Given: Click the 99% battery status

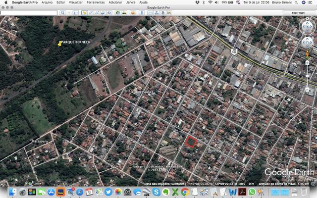Looking at the screenshot, I should click(x=227, y=2).
